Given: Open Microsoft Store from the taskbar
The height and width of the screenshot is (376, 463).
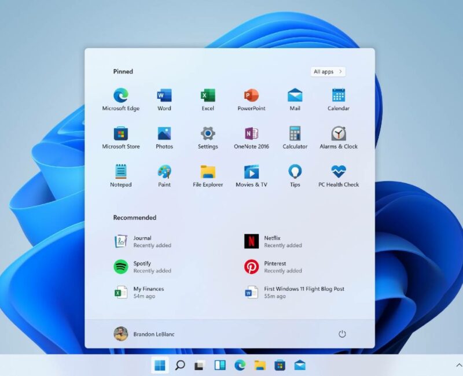Looking at the screenshot, I should (x=280, y=366).
